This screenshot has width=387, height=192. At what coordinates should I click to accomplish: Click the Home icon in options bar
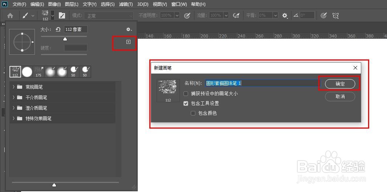pyautogui.click(x=10, y=16)
